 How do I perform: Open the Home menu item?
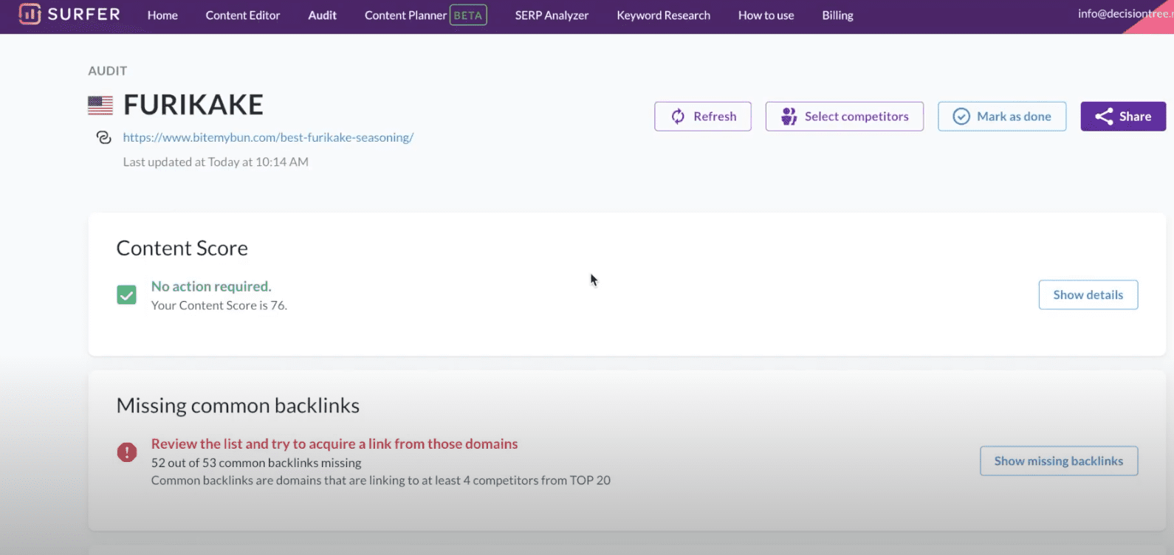[x=162, y=15]
